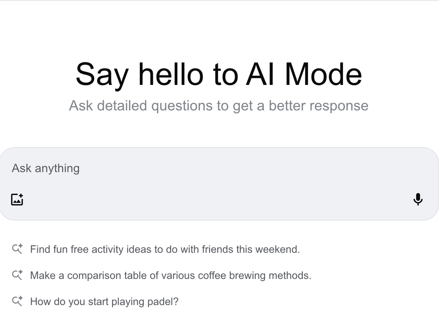
Task: Choose the "Make a comparison table" coffee suggestion
Action: click(x=170, y=275)
